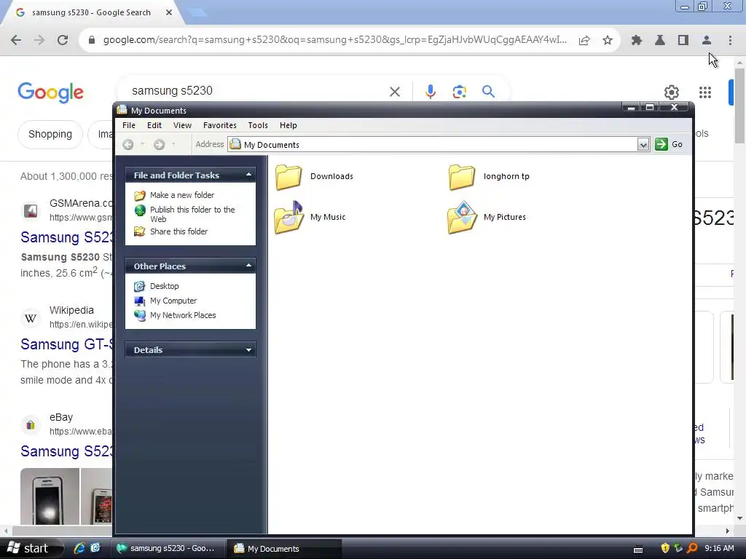Open the Edit menu
746x559 pixels.
point(154,125)
